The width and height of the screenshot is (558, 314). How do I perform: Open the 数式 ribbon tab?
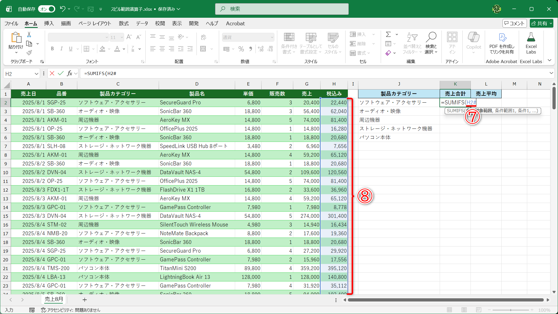[x=124, y=24]
